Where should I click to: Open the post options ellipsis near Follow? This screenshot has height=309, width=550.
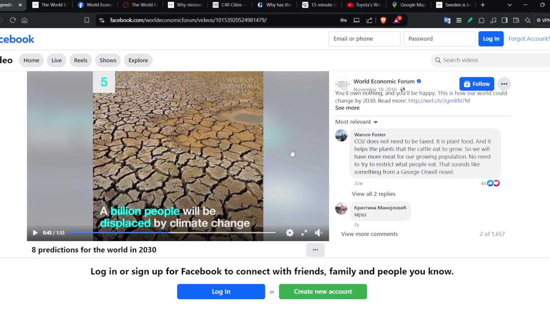(x=504, y=84)
